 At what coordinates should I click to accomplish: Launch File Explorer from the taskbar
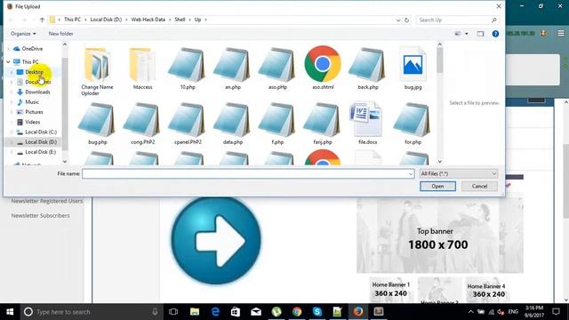[x=195, y=312]
